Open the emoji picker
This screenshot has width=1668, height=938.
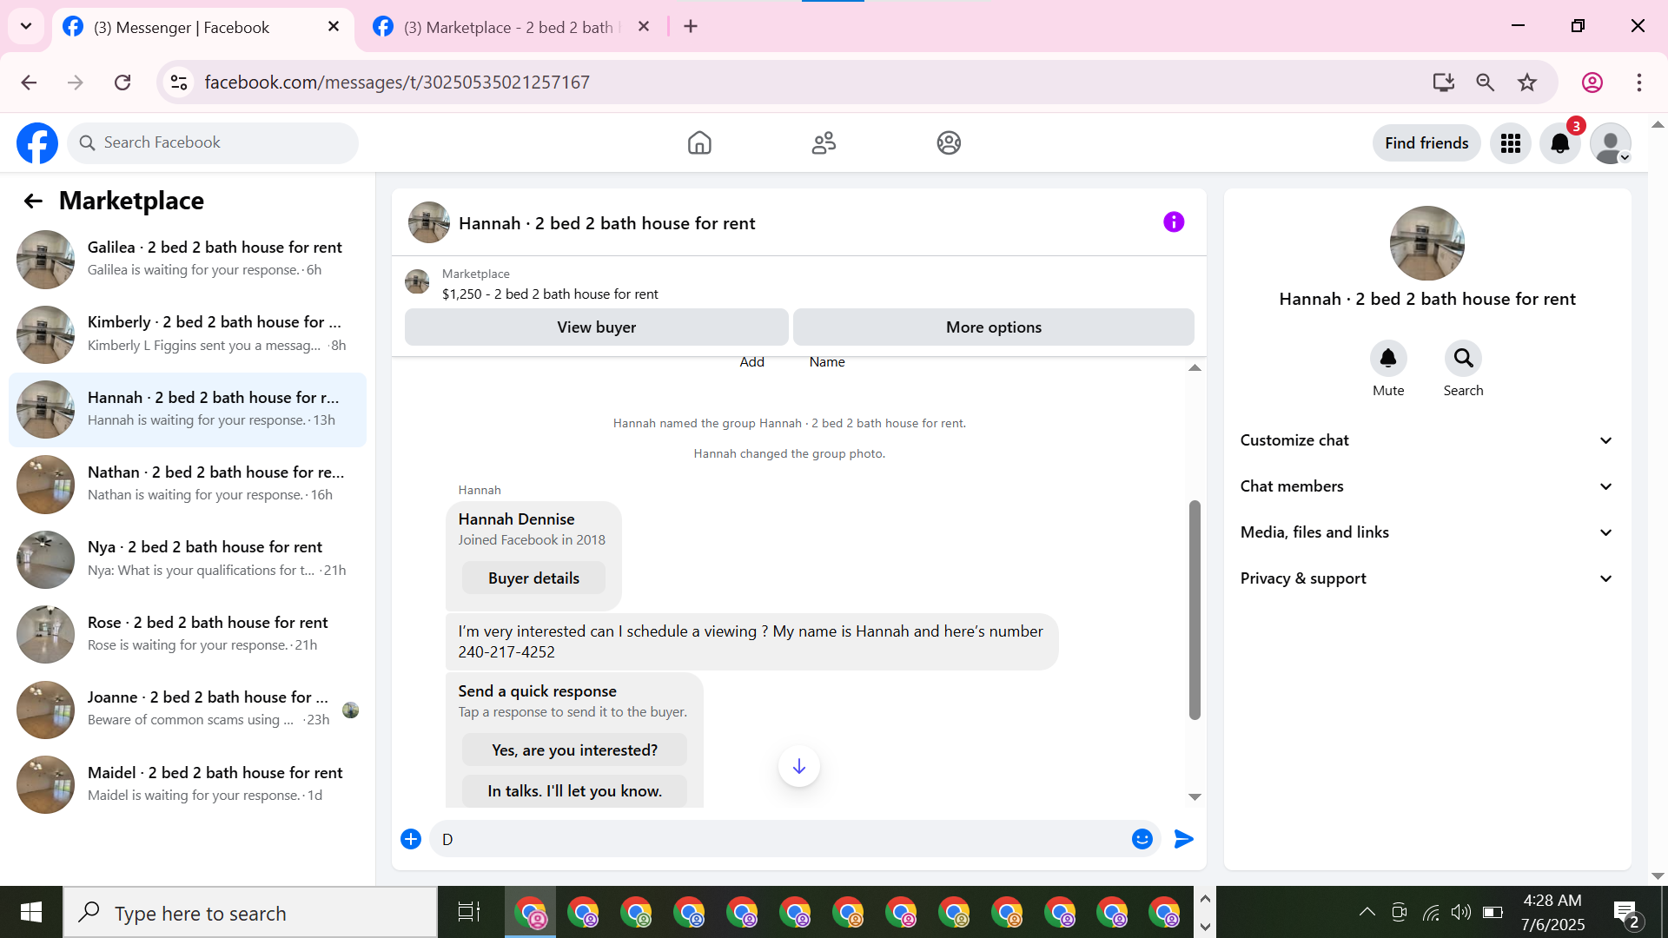click(x=1142, y=840)
